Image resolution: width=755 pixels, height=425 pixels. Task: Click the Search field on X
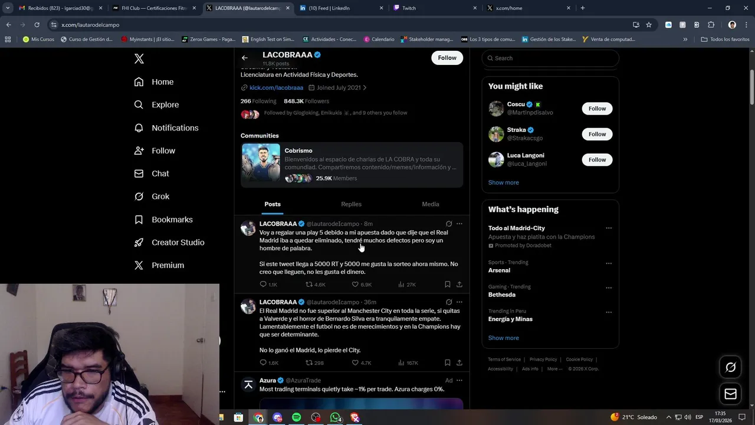coord(550,58)
